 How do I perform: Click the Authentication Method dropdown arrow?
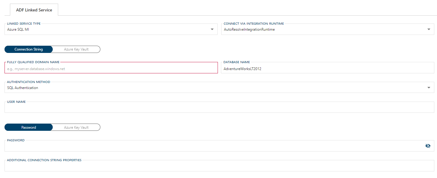pyautogui.click(x=429, y=87)
